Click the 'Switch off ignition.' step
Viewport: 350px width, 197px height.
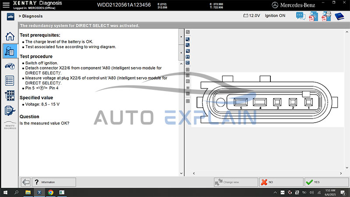click(x=42, y=63)
